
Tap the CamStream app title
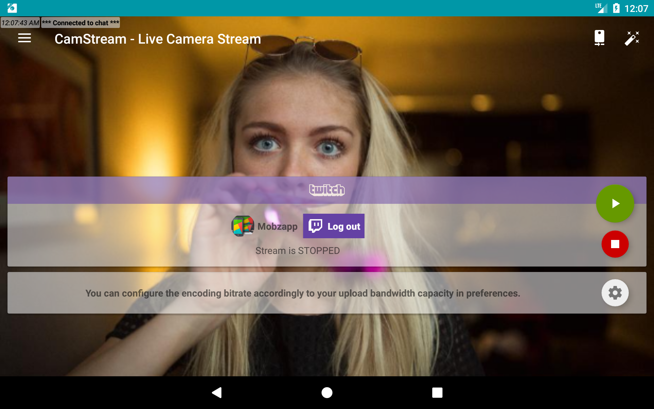158,39
